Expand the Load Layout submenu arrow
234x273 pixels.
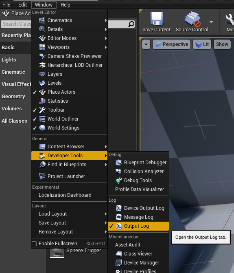[x=105, y=214]
